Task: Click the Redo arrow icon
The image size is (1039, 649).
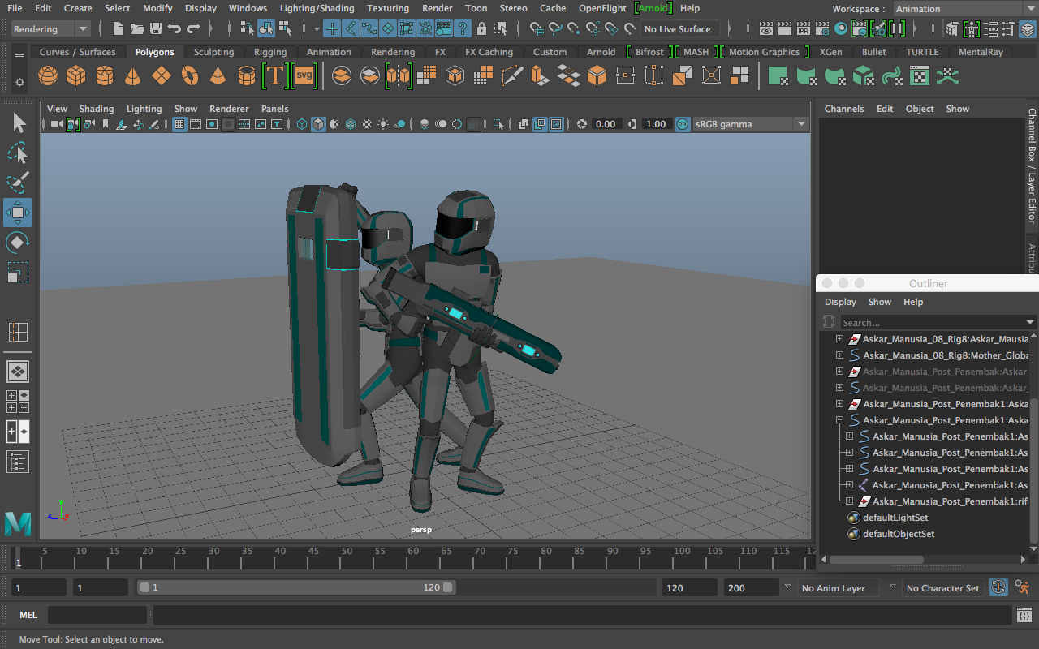Action: pyautogui.click(x=193, y=29)
